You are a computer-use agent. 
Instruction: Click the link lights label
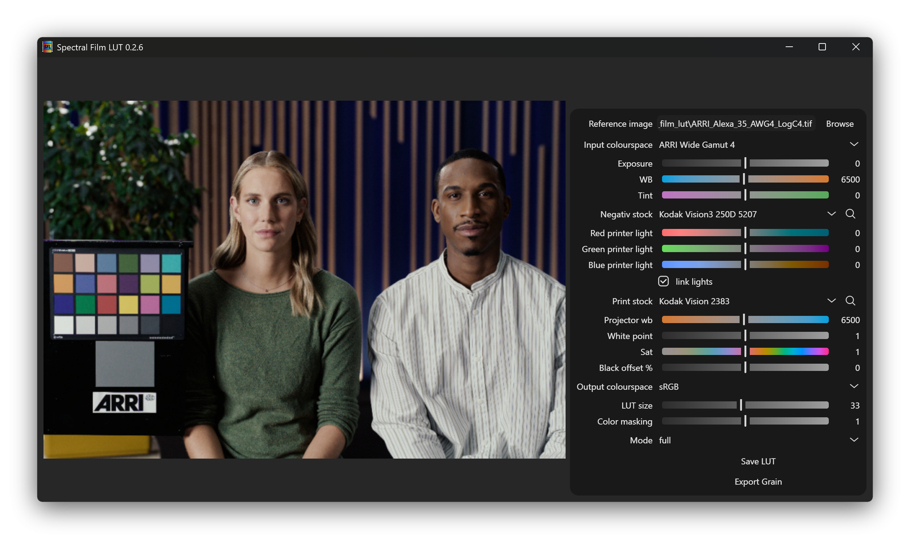694,282
